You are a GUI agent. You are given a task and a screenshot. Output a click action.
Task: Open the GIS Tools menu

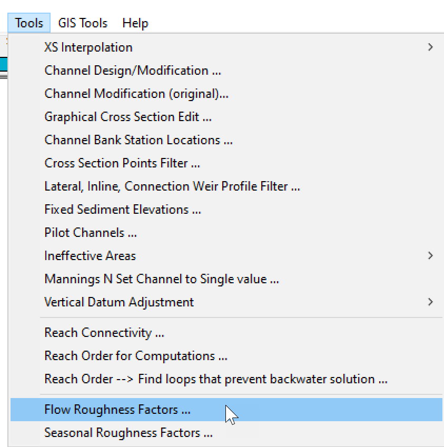[83, 23]
